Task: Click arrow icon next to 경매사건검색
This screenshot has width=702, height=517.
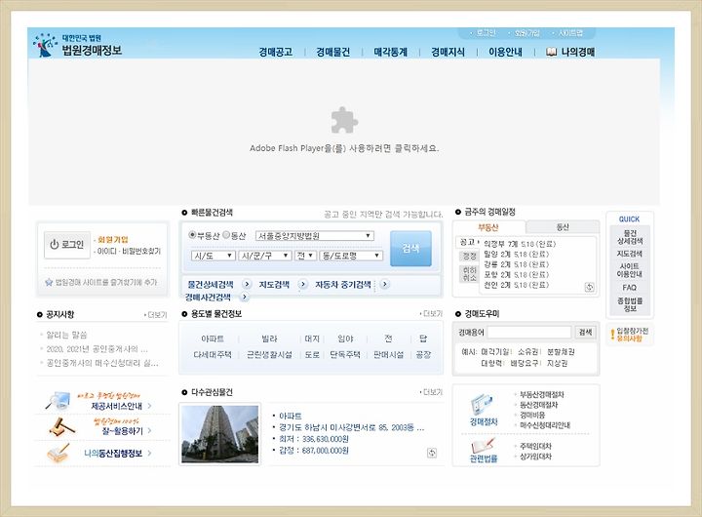Action: 245,297
